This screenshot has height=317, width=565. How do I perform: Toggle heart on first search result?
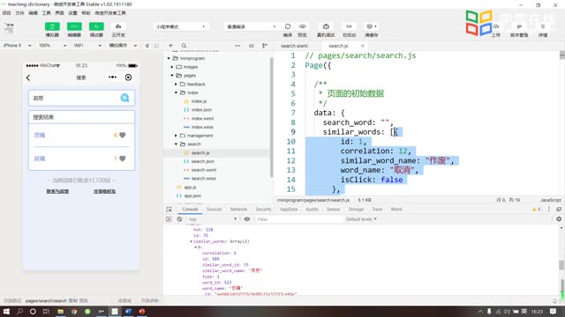pyautogui.click(x=123, y=135)
